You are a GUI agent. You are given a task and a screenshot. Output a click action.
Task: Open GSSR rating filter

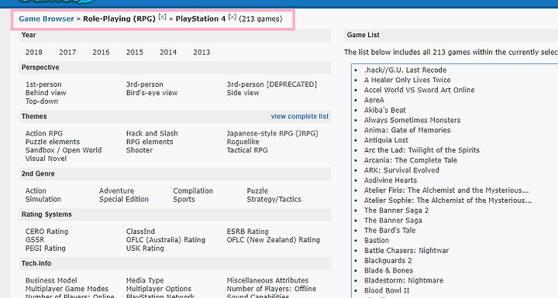(x=35, y=240)
